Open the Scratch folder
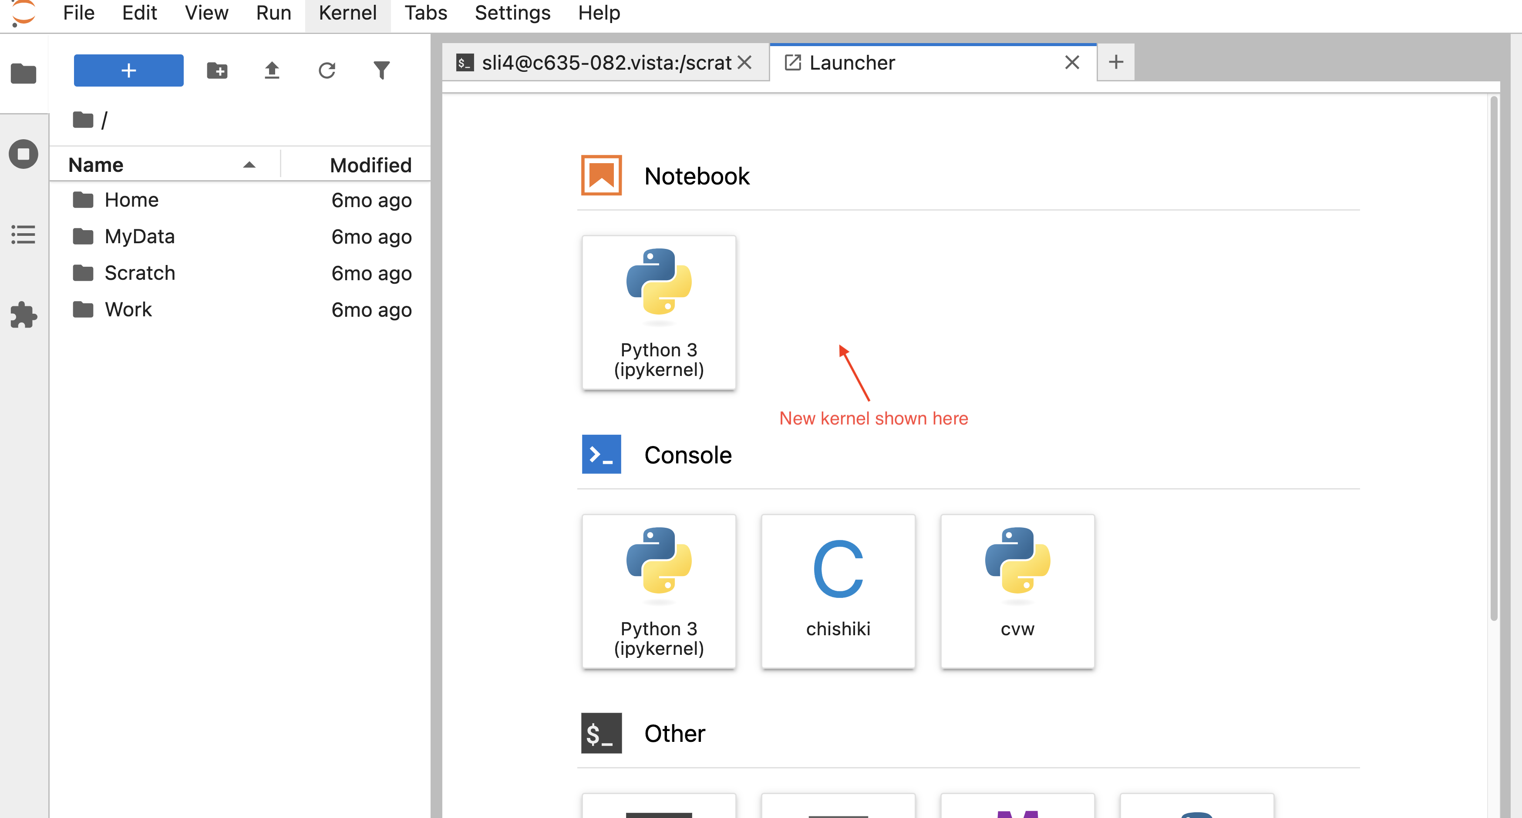 (x=139, y=273)
